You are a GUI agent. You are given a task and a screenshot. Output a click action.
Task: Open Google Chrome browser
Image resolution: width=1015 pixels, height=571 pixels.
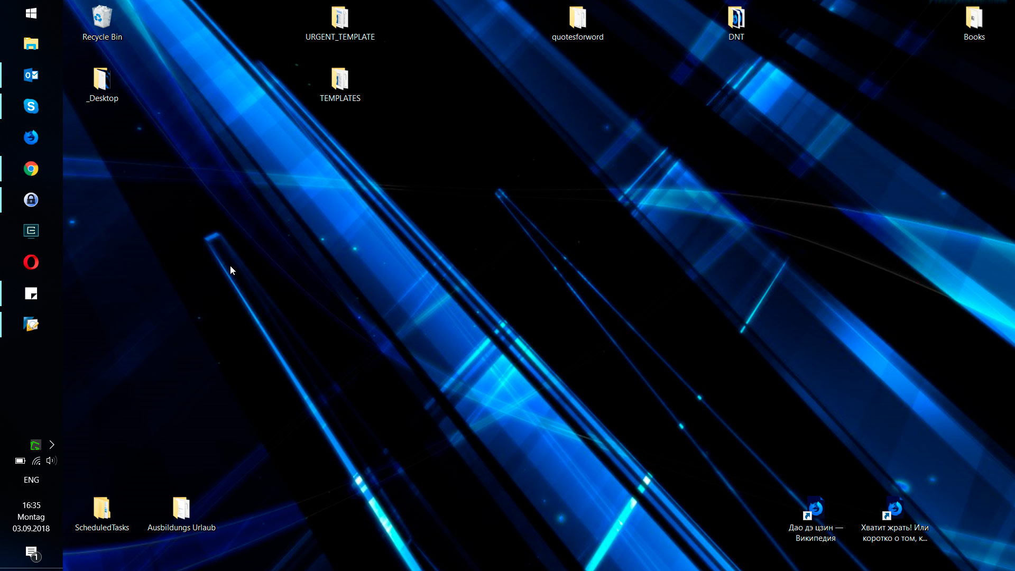(x=31, y=169)
